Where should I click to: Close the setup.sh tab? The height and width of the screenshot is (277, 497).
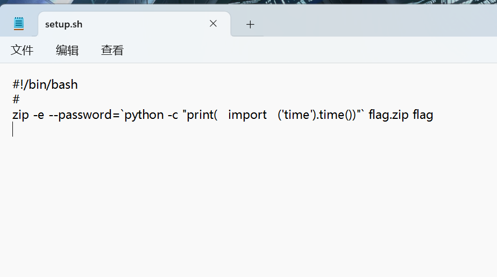click(x=213, y=24)
